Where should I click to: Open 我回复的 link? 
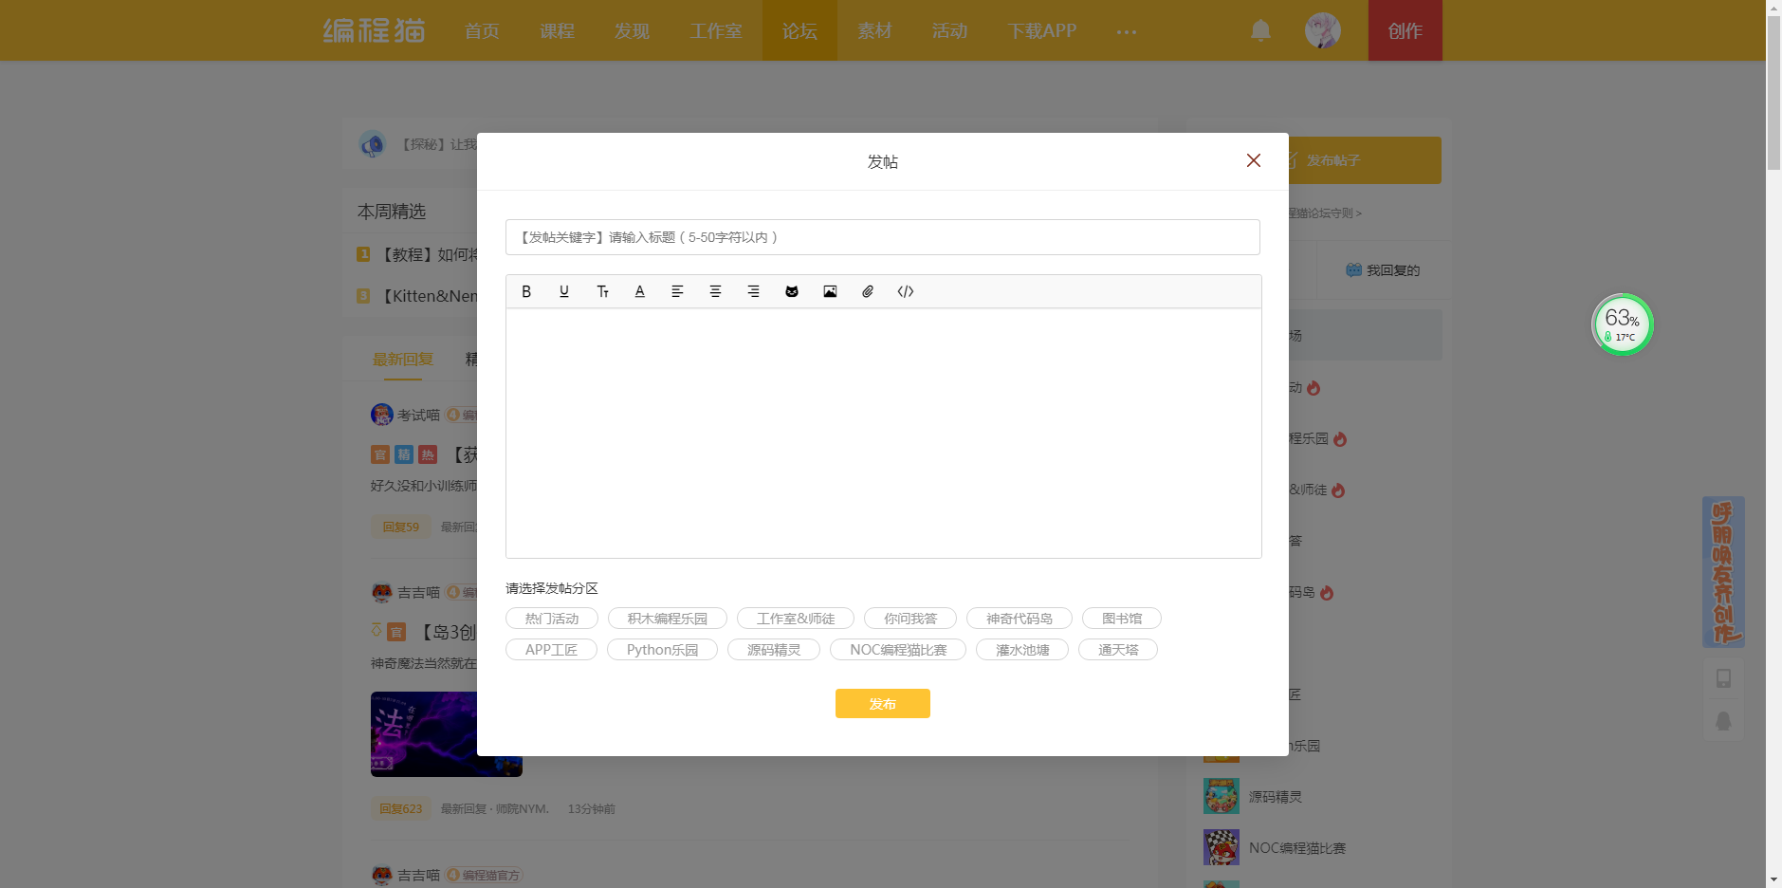pos(1384,270)
